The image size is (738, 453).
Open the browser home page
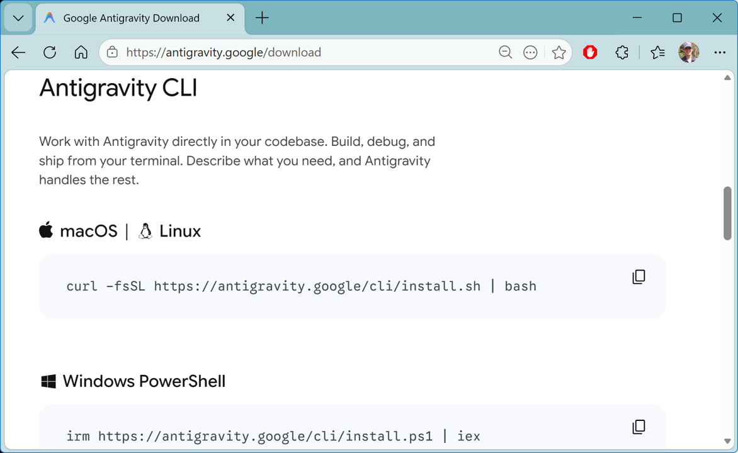(x=81, y=52)
